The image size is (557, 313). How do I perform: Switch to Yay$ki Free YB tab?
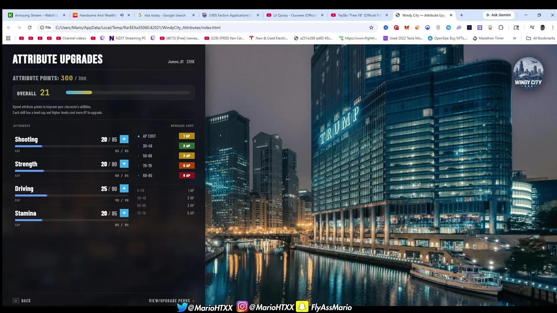(359, 15)
